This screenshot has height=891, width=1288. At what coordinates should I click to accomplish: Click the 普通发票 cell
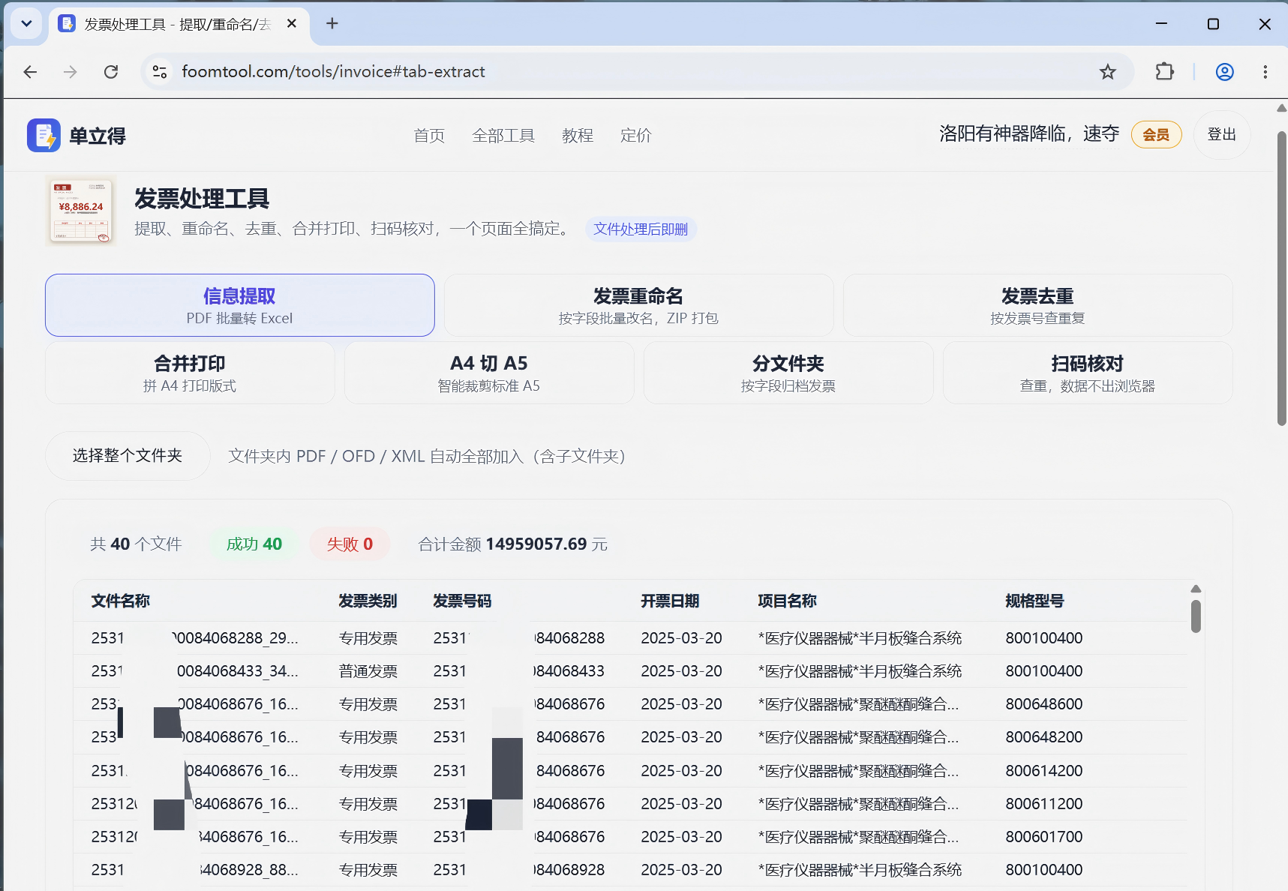[x=368, y=671]
